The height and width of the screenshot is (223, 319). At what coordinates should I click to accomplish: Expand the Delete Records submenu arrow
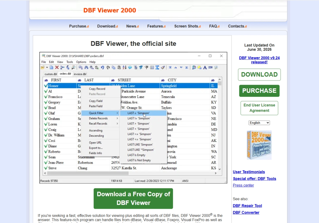117,118
